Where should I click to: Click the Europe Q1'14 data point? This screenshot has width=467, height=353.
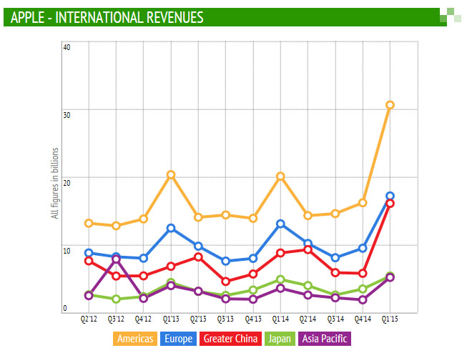pyautogui.click(x=280, y=224)
